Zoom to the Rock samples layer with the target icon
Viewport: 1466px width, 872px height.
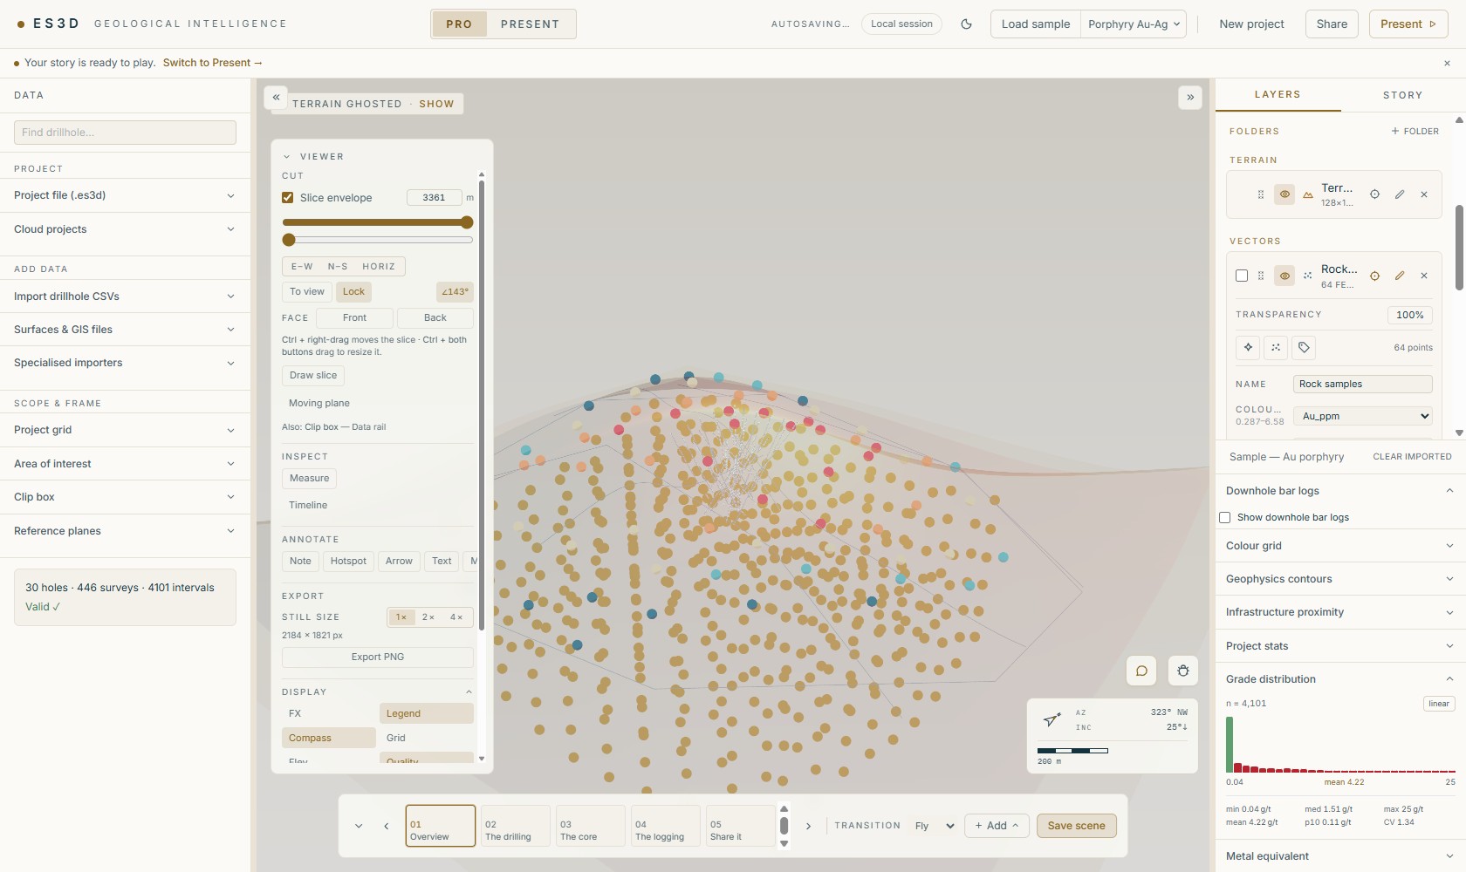[1374, 276]
